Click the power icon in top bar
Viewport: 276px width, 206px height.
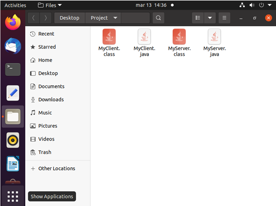[261, 5]
